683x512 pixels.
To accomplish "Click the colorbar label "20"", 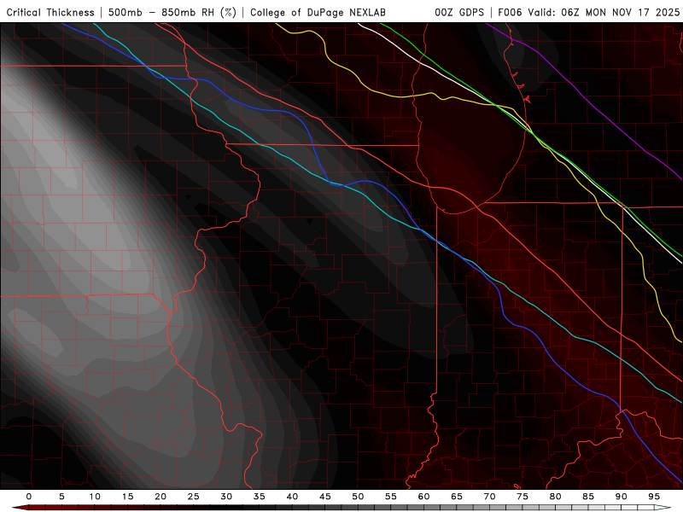I will point(161,497).
